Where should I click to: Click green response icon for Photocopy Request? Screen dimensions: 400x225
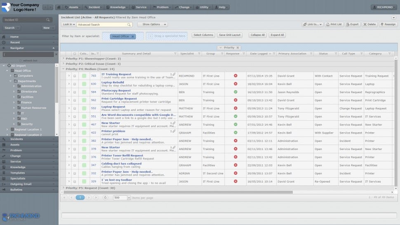point(235,92)
